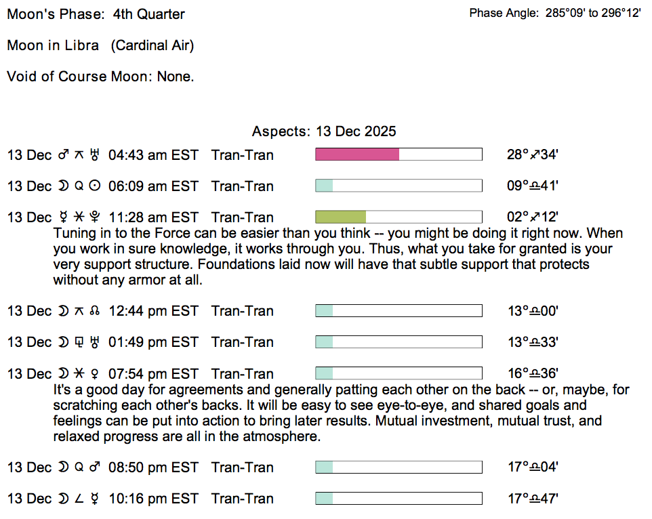
Task: Click the Mercury glyph in the 11:28 am aspect
Action: pos(63,217)
